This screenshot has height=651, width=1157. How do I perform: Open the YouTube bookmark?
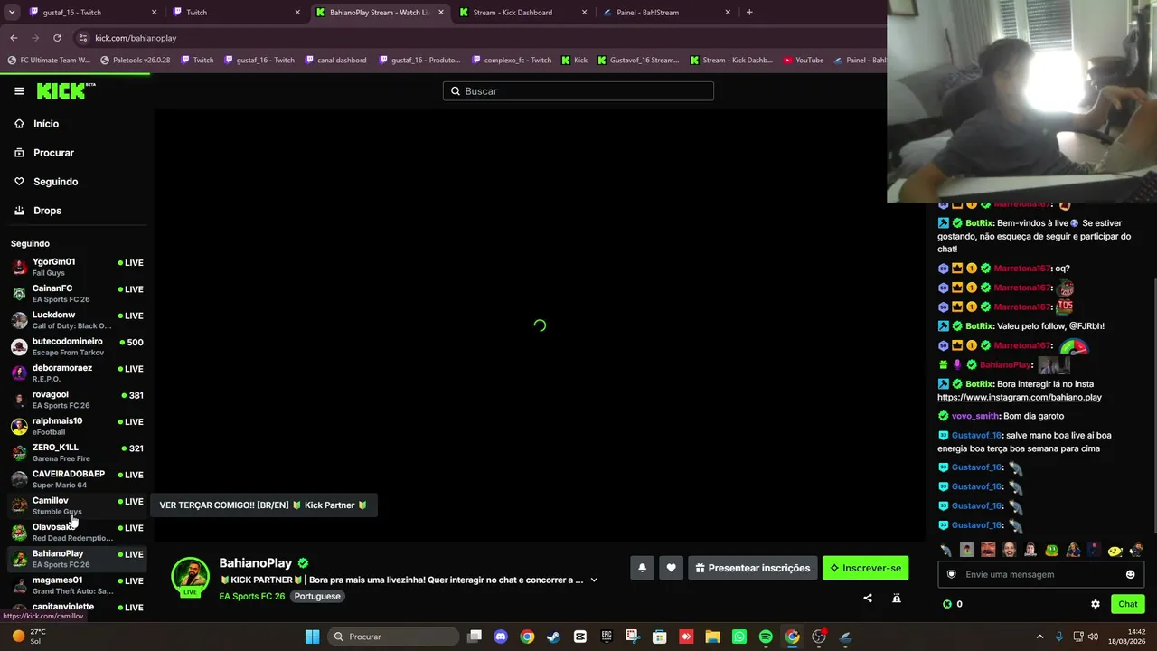[804, 61]
